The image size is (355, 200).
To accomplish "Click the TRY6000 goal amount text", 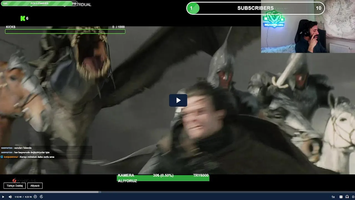I will click(201, 175).
